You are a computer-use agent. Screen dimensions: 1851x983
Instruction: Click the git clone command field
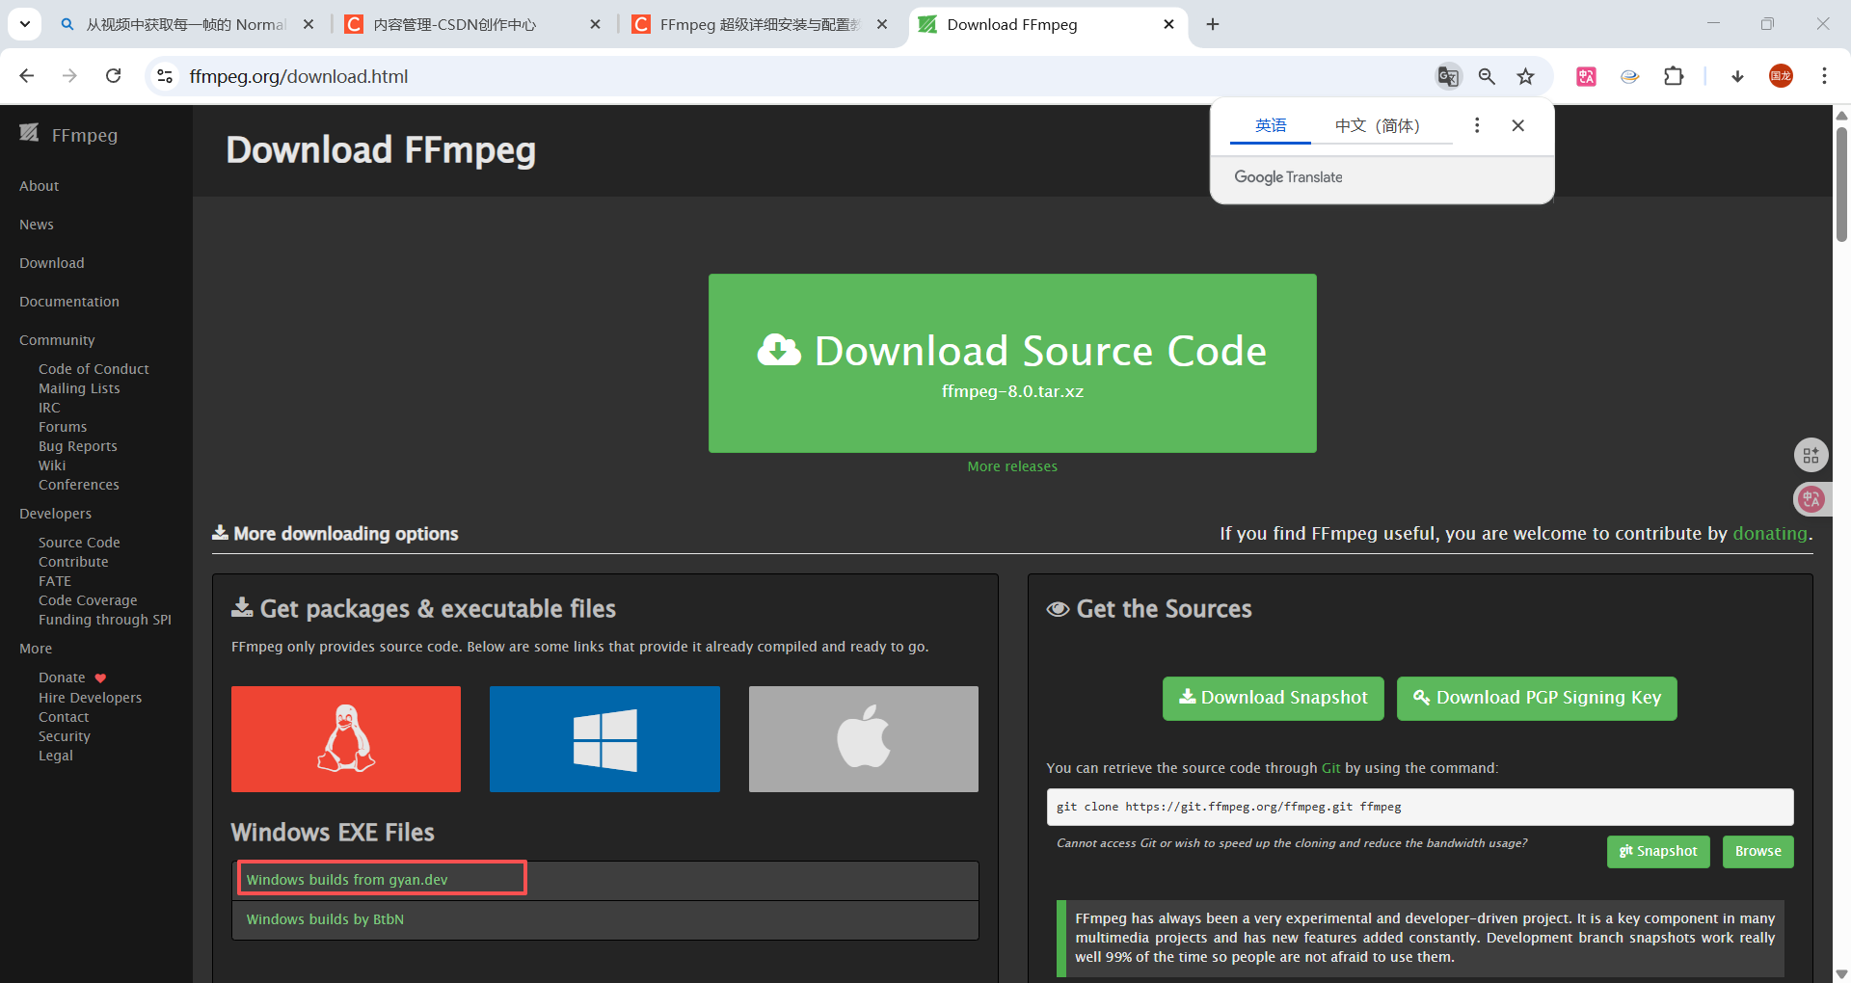[x=1420, y=807]
